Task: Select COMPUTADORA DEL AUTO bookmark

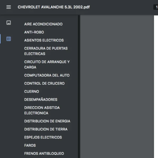Action: click(47, 75)
